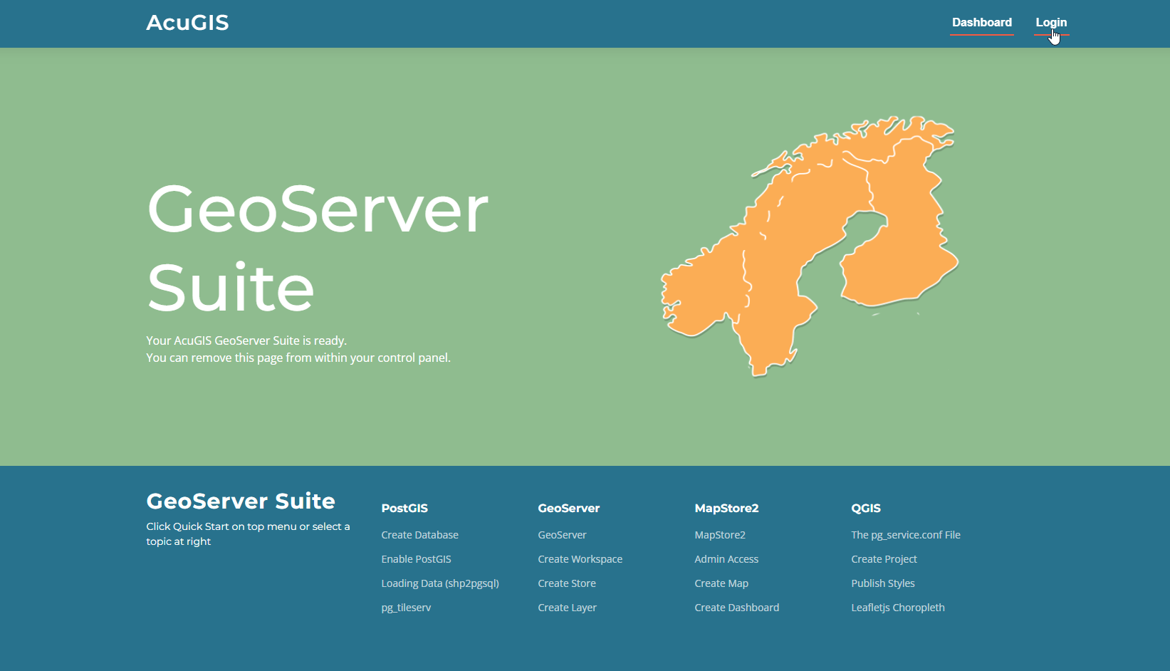Viewport: 1170px width, 671px height.
Task: Open Leafletjs Choropleth topic
Action: (898, 608)
